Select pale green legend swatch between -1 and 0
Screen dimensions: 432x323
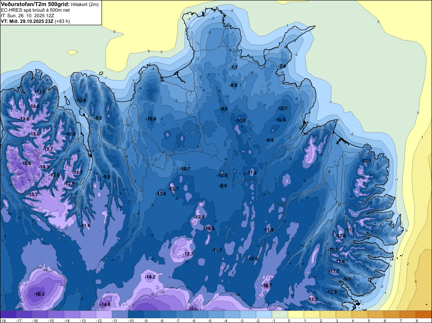[280, 314]
